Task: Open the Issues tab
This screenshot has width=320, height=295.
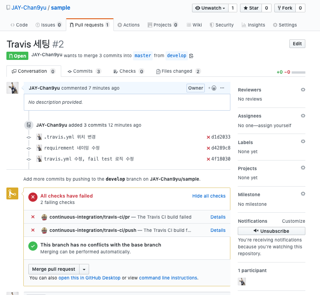Action: pyautogui.click(x=48, y=25)
